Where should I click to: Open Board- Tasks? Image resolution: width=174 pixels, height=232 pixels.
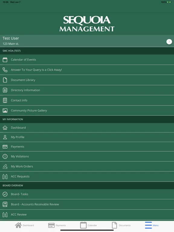coord(87,194)
